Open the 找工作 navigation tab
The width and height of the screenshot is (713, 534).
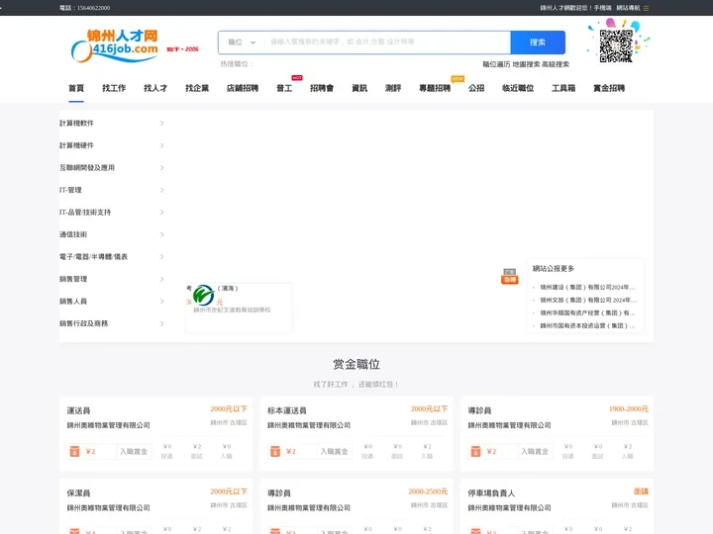(114, 88)
